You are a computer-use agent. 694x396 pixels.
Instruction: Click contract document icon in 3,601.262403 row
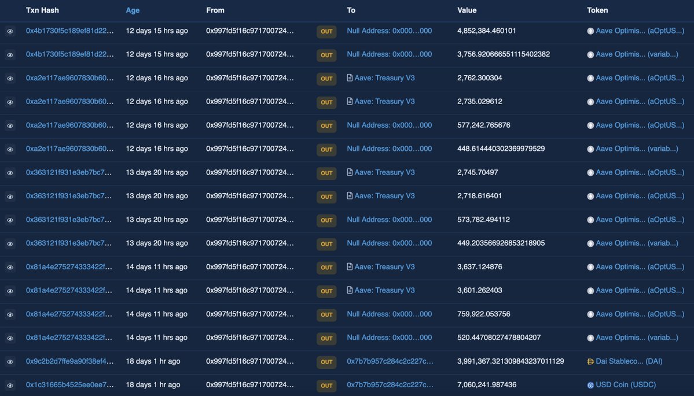click(x=350, y=290)
